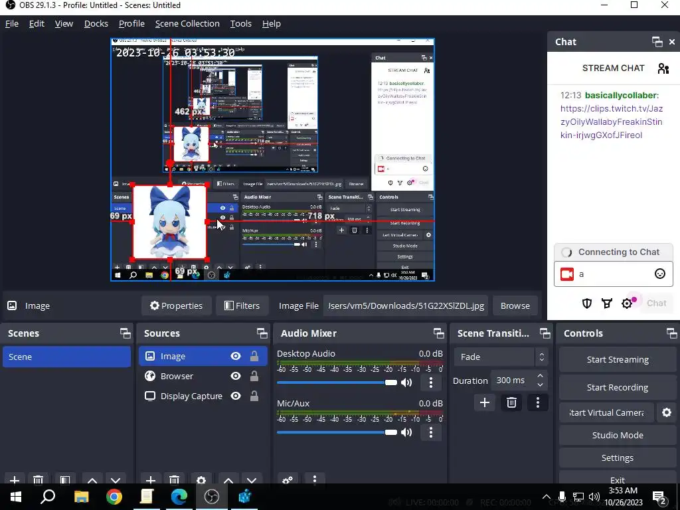Open source Properties button
This screenshot has height=510, width=680.
click(176, 305)
